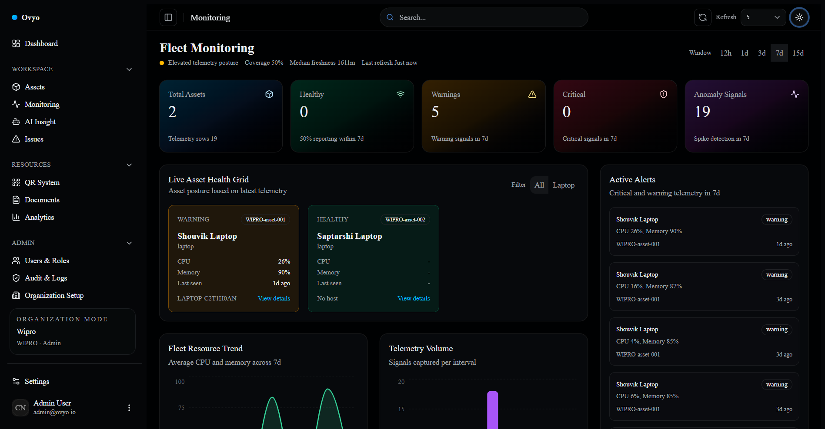Click the Saptarshi Laptop card title
Screen dimensions: 825x429
[x=350, y=236]
